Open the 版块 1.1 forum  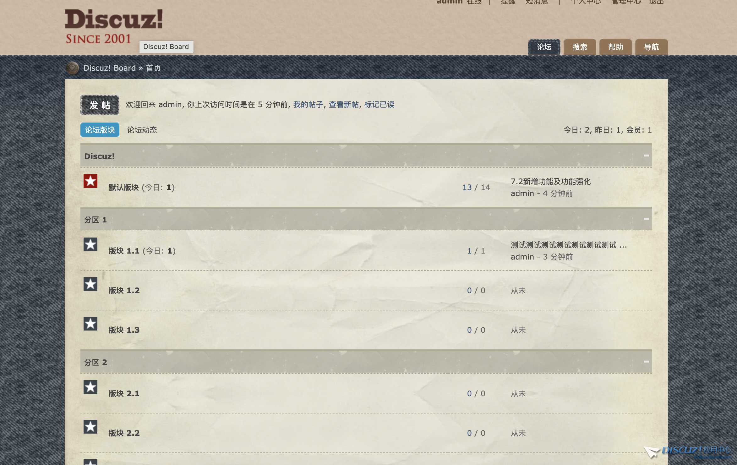point(124,251)
